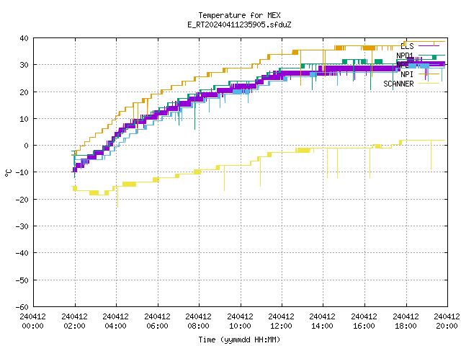Click the x-axis tick "240412 12:00"
Screen dimensions: 461x346
282,321
